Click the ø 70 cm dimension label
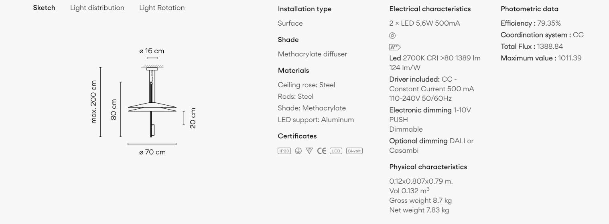 [x=152, y=152]
